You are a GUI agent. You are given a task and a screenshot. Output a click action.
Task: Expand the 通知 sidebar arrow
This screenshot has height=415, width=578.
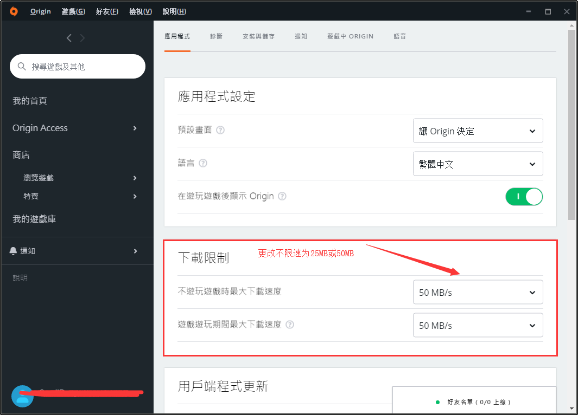[135, 251]
